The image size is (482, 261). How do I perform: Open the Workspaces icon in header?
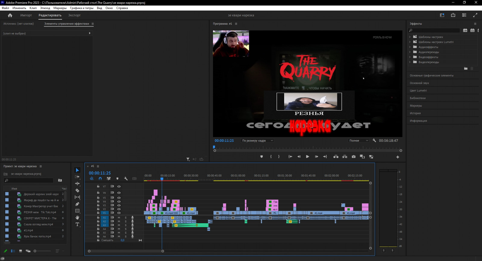pyautogui.click(x=442, y=15)
